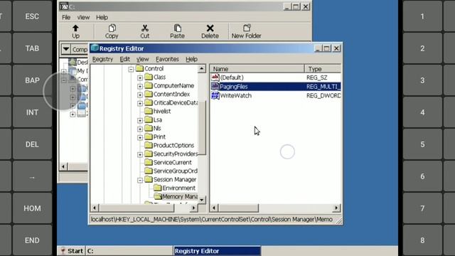Select the Memory Management key
This screenshot has width=455, height=256.
tap(180, 196)
